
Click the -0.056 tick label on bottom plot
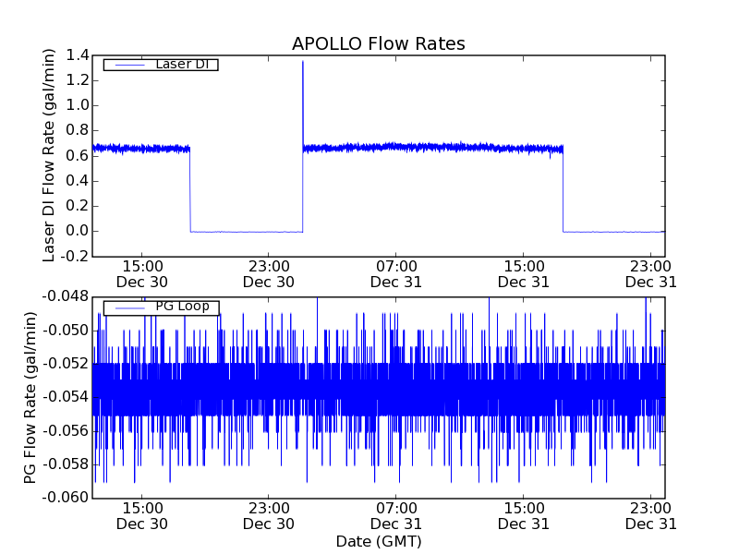point(66,430)
